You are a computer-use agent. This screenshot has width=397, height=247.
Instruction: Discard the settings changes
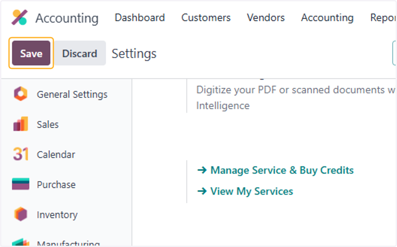(x=80, y=53)
